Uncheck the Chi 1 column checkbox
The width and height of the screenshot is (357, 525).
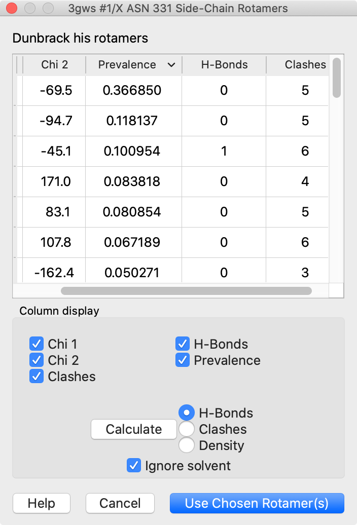pyautogui.click(x=37, y=344)
